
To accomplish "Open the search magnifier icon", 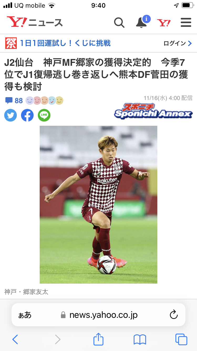I will tap(119, 23).
